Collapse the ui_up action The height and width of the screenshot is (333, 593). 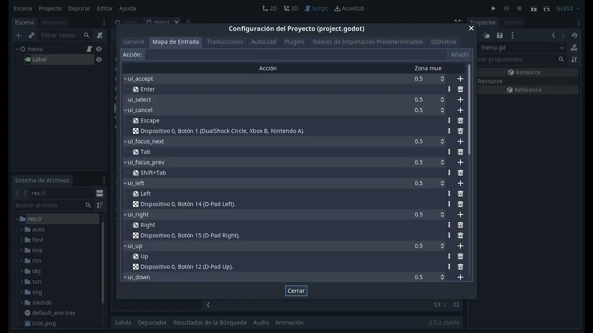[x=125, y=246]
